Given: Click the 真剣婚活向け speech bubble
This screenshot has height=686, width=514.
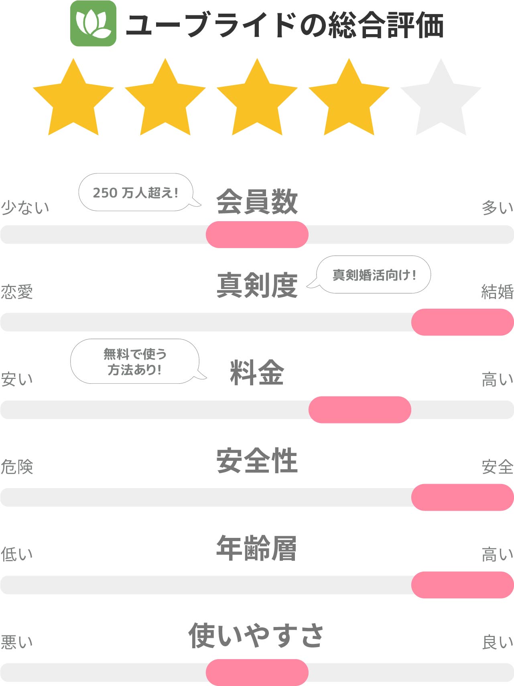Looking at the screenshot, I should tap(370, 275).
